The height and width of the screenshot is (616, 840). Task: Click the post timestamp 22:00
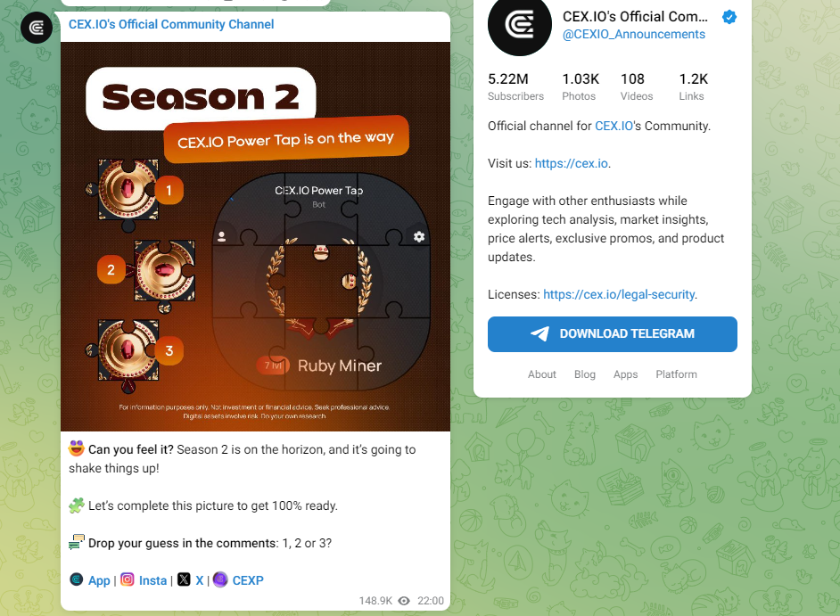click(x=430, y=601)
